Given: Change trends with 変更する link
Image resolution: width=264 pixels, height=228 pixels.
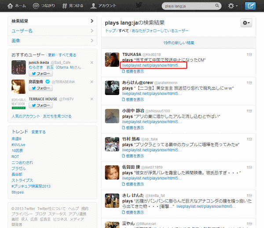Looking at the screenshot, I should (38, 132).
